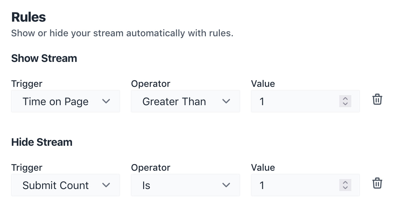Click the Rules section heading
The width and height of the screenshot is (395, 207).
click(28, 17)
